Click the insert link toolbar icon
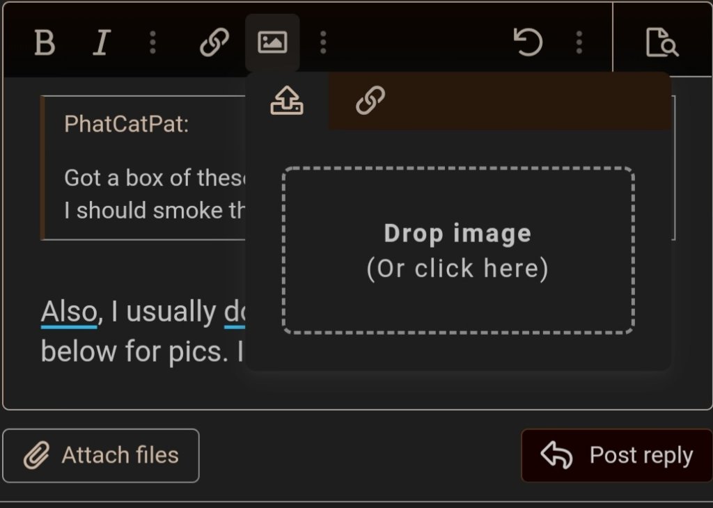 pos(214,44)
